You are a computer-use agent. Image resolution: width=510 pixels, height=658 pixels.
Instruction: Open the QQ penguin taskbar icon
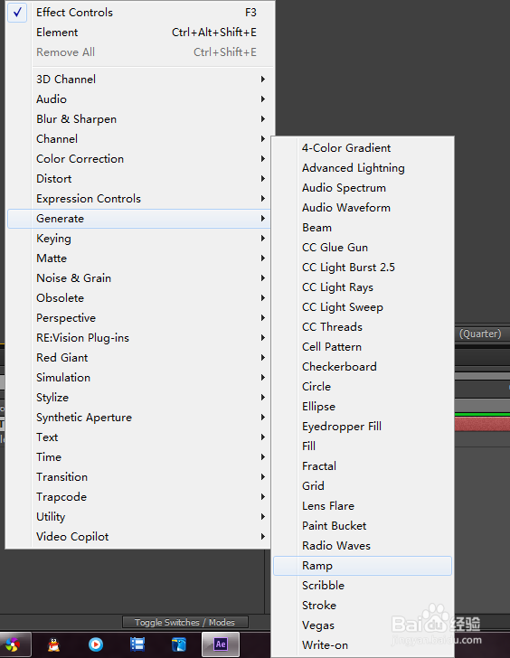click(53, 644)
